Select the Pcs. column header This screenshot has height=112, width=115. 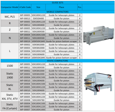coord(80,7)
